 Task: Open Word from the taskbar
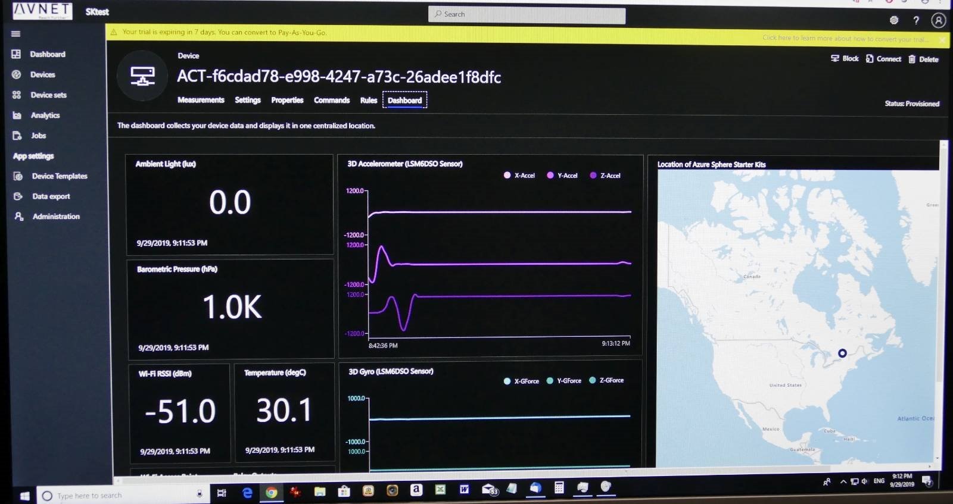(x=464, y=489)
